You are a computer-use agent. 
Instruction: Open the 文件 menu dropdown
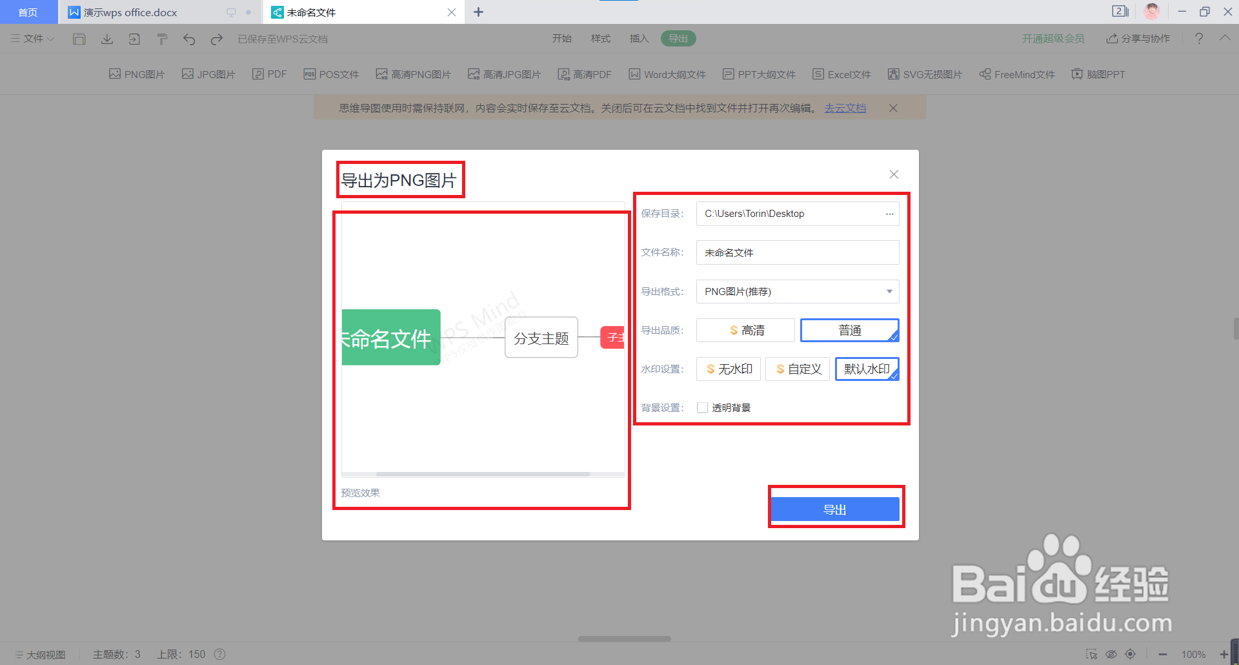[32, 39]
